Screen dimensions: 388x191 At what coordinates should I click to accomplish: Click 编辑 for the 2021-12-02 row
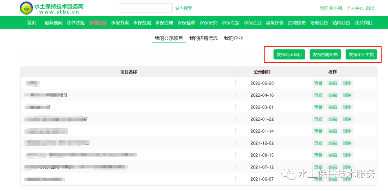[x=333, y=143]
